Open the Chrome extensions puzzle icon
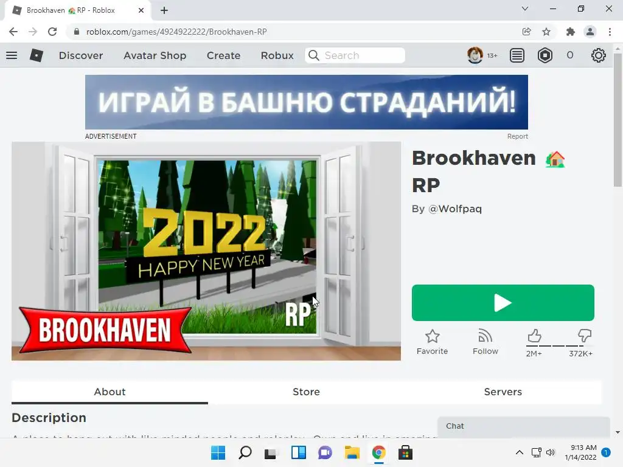Image resolution: width=623 pixels, height=467 pixels. tap(571, 32)
